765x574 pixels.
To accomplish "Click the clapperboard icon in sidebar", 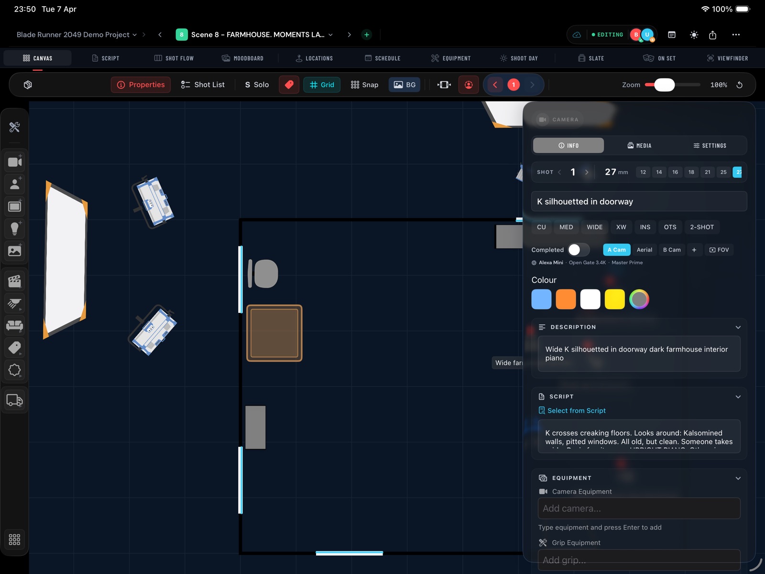I will (x=15, y=281).
